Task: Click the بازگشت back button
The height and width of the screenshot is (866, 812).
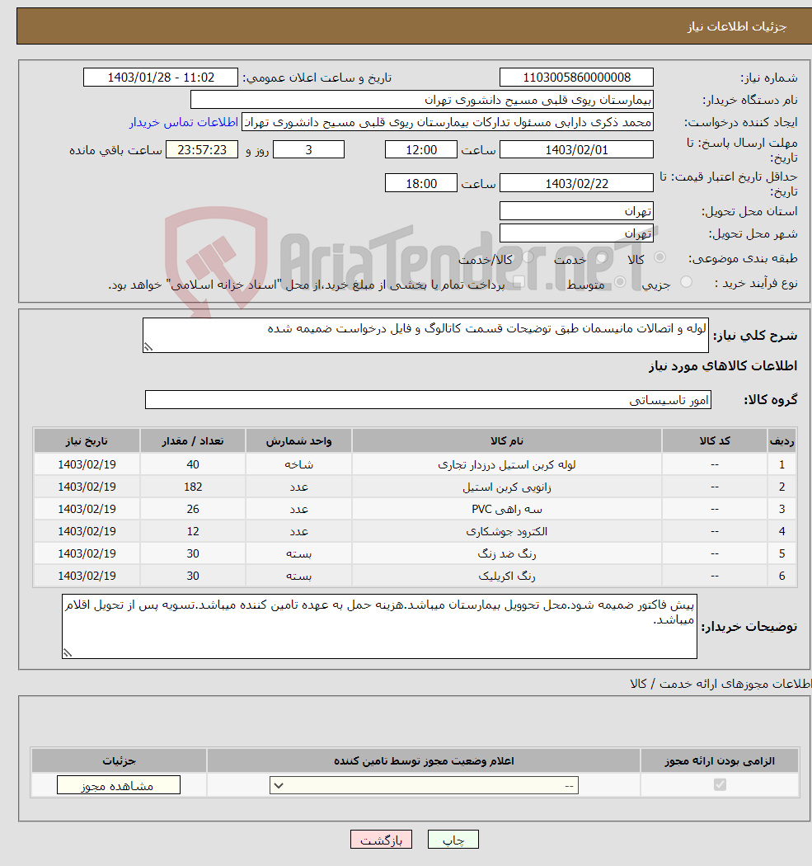Action: coord(381,840)
